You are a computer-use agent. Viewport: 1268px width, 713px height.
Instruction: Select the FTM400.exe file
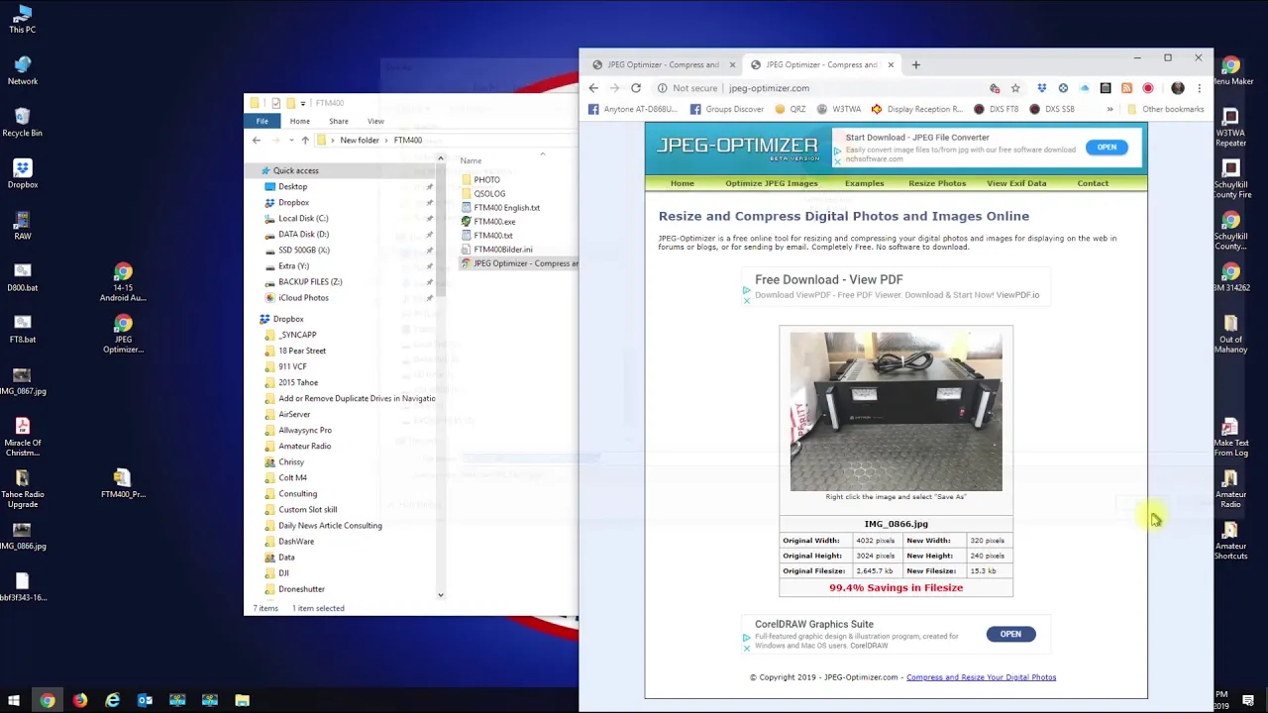coord(494,222)
